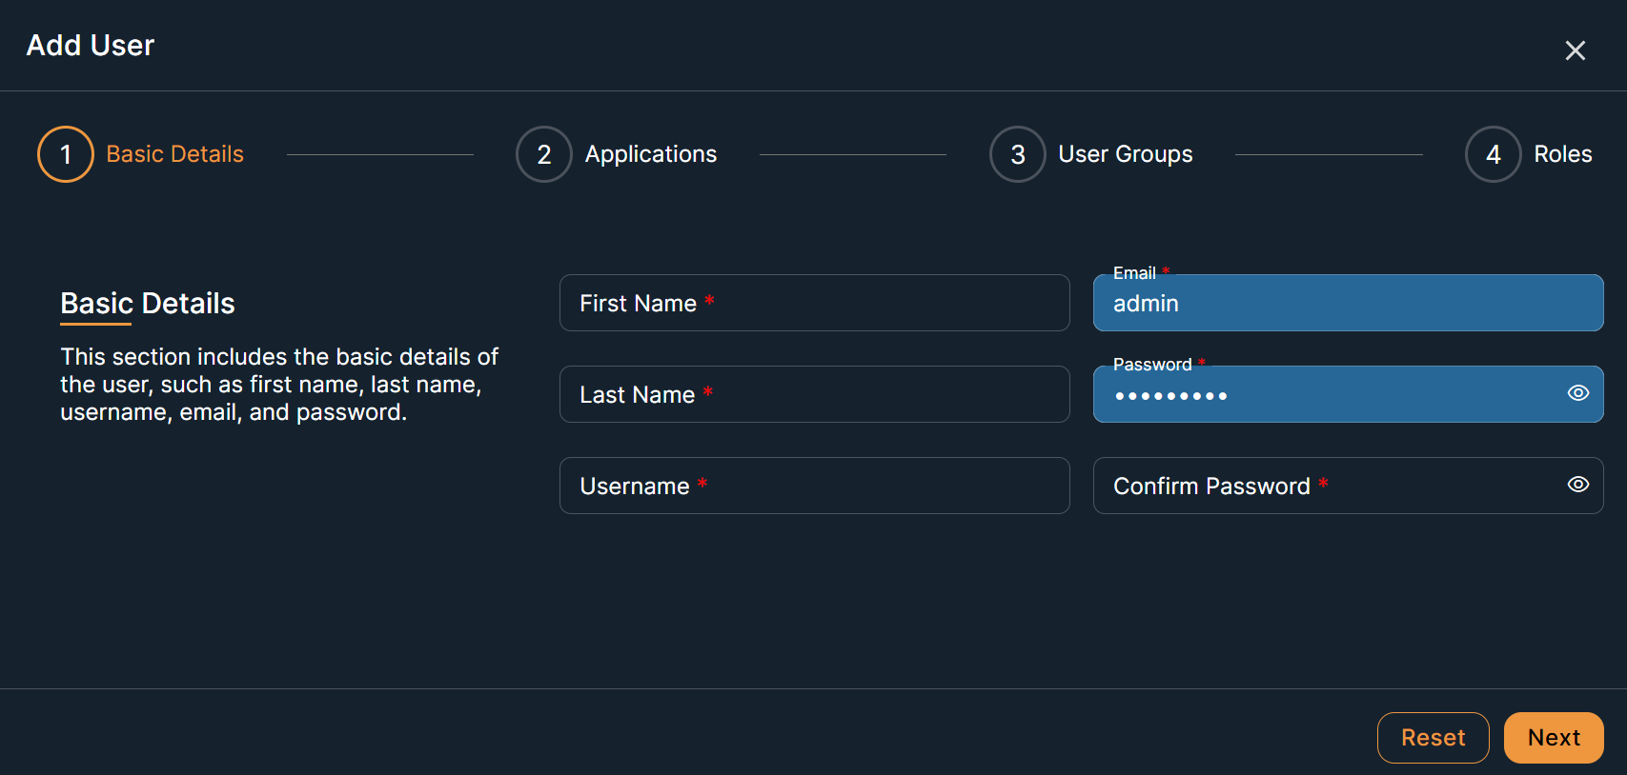Focus the Confirm Password field

pos(1325,486)
